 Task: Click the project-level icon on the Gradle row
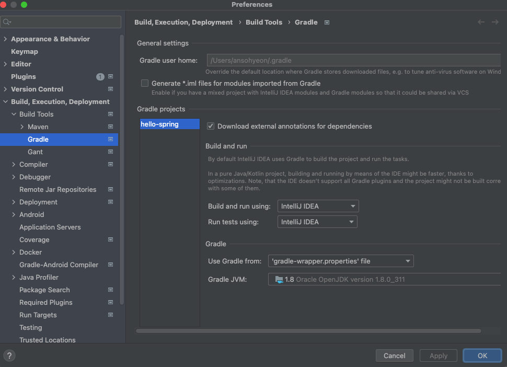tap(111, 140)
